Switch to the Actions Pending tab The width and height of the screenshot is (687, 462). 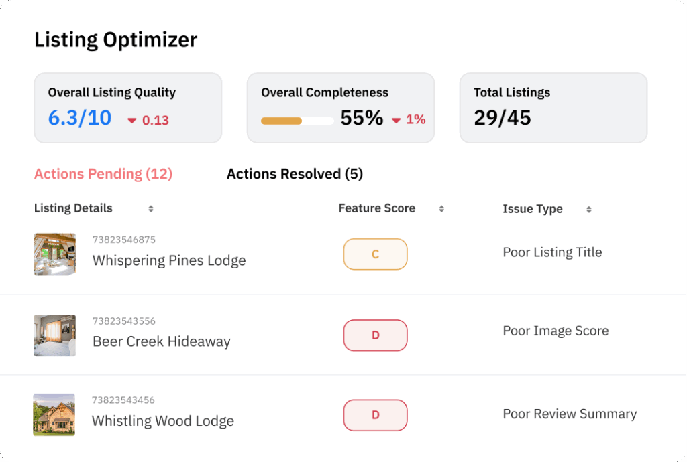pos(103,173)
